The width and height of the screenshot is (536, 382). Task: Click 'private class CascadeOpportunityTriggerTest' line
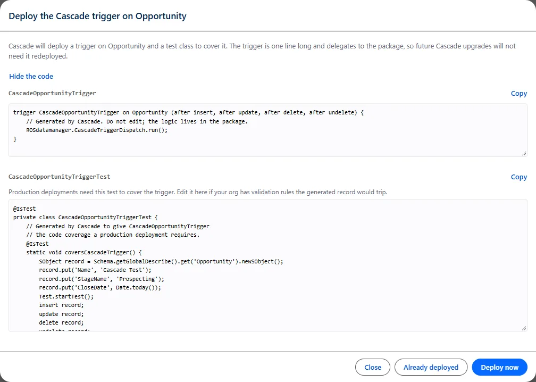(x=86, y=218)
